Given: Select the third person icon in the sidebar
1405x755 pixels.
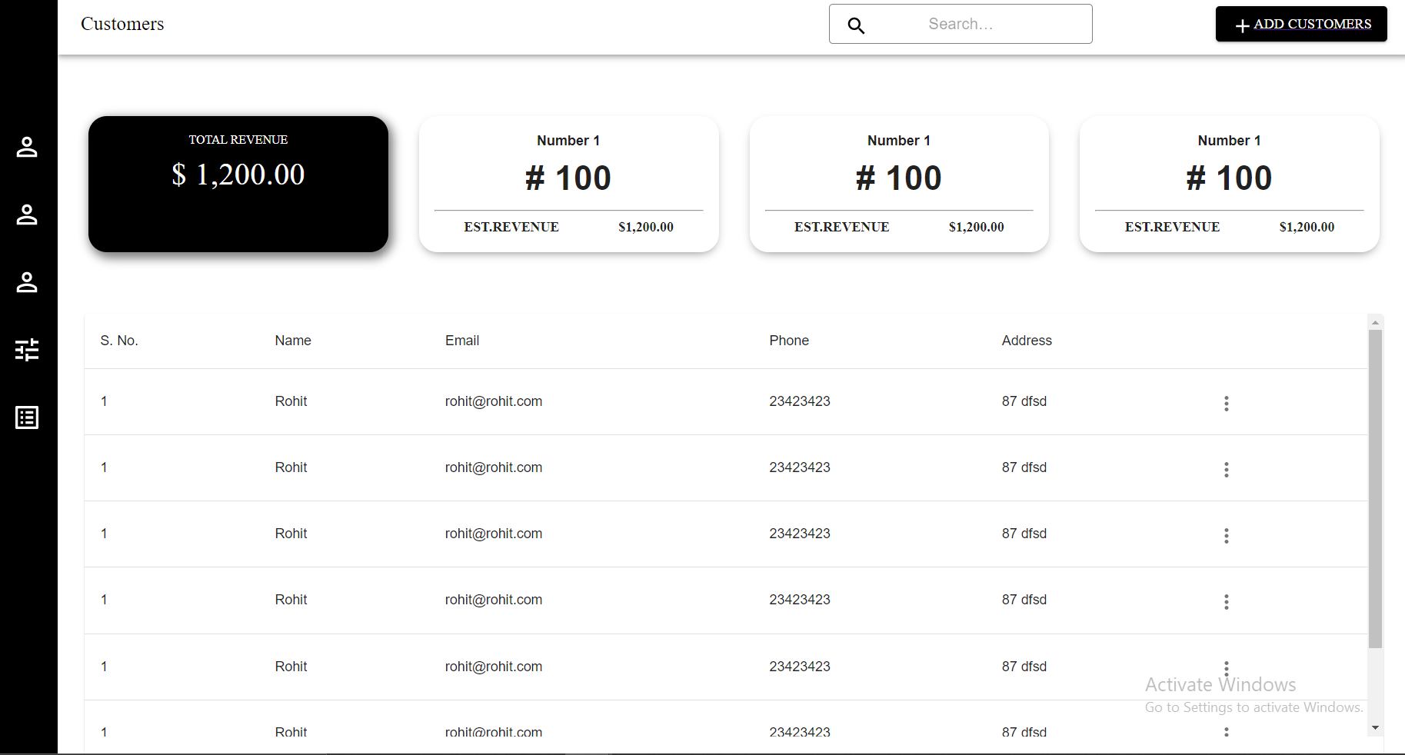Looking at the screenshot, I should click(x=27, y=282).
